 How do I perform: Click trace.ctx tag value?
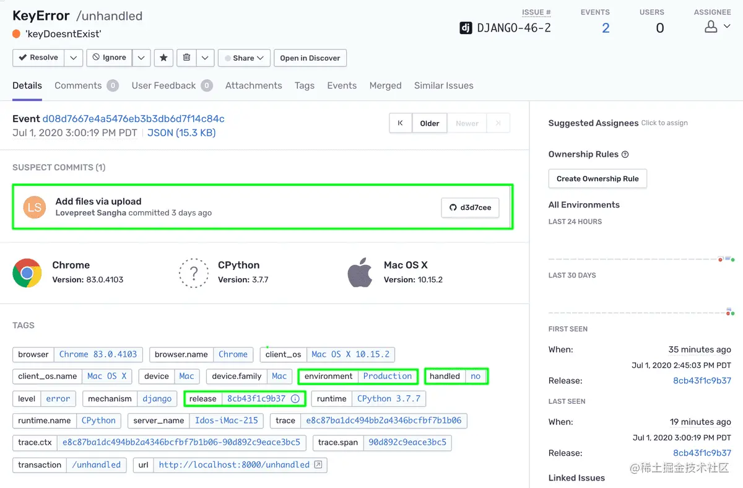coord(181,443)
